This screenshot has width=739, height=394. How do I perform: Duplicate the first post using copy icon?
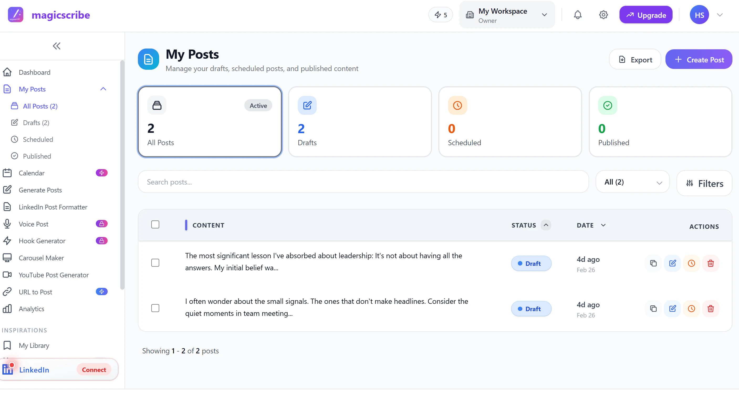point(653,263)
